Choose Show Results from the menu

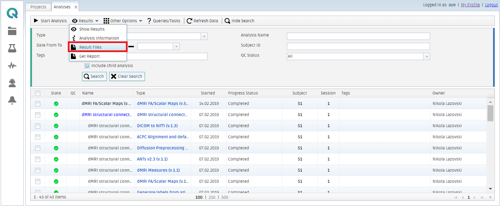click(98, 29)
